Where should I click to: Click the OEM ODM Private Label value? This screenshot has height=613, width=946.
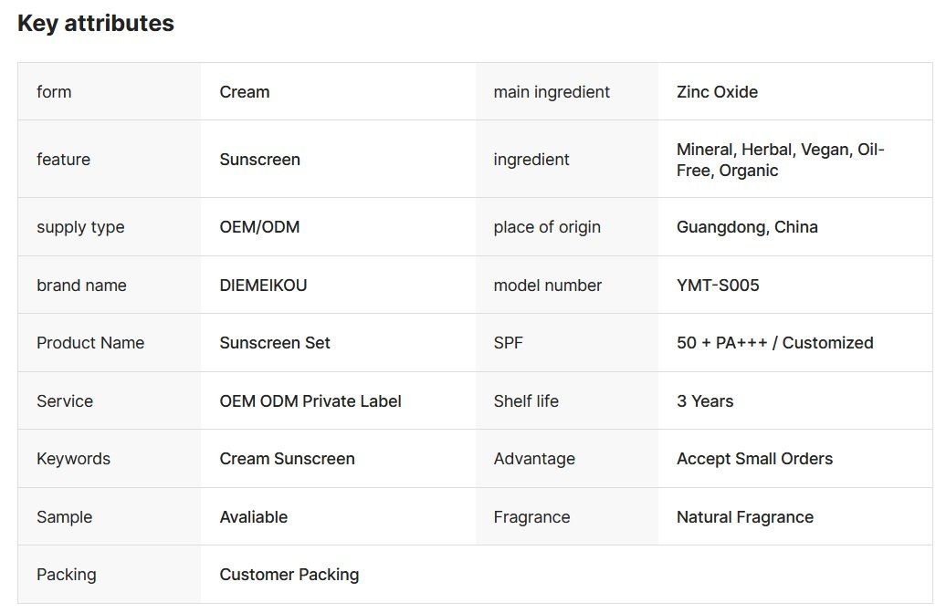tap(310, 401)
